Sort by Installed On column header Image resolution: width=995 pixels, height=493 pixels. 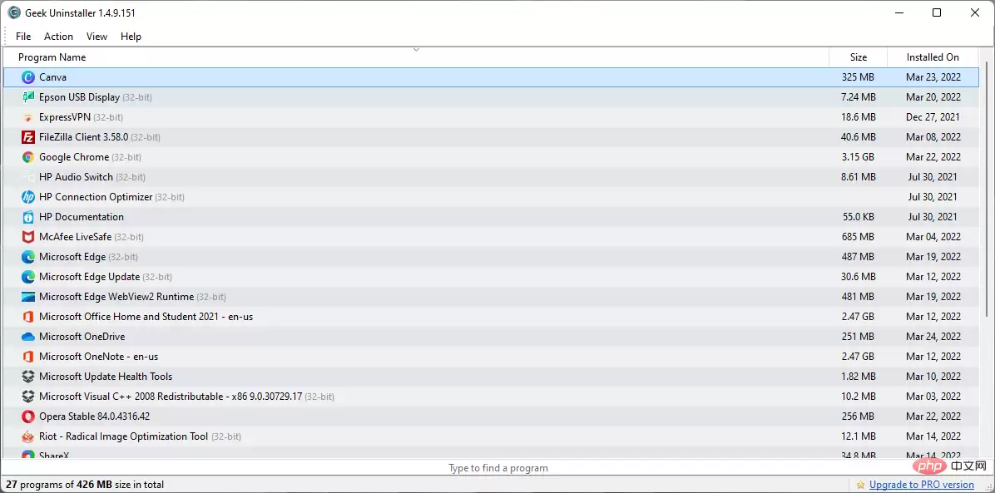(933, 57)
